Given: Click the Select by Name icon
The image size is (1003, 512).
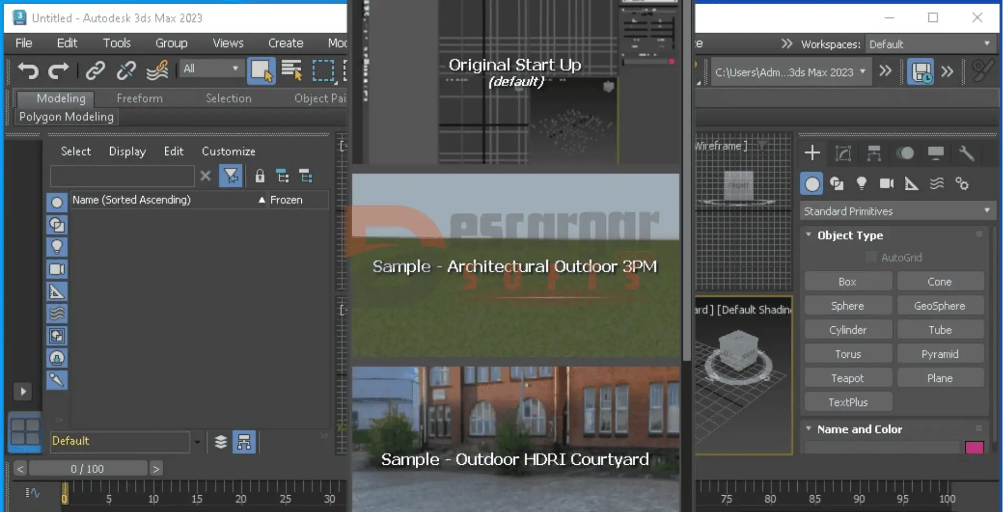Looking at the screenshot, I should point(292,70).
